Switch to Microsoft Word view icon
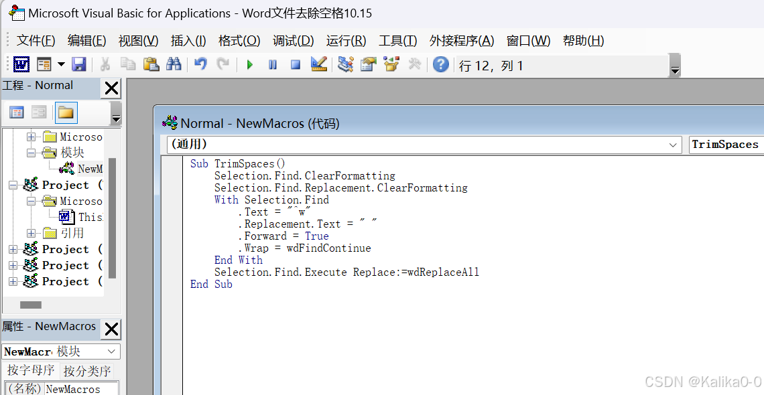The image size is (764, 395). 21,64
